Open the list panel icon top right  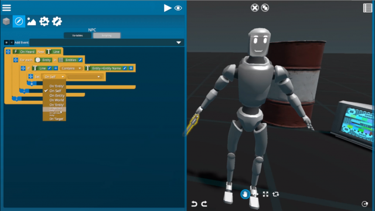click(367, 8)
